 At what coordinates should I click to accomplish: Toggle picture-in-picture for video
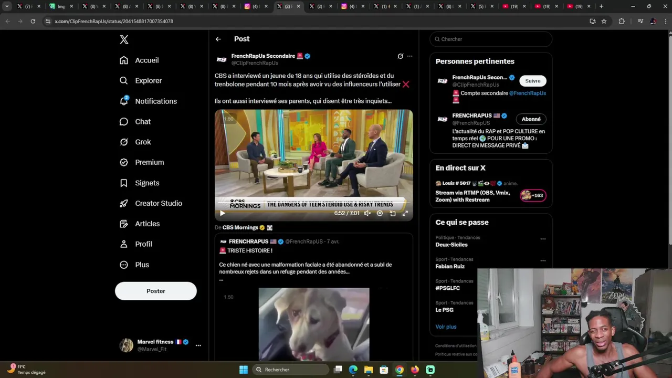tap(392, 213)
